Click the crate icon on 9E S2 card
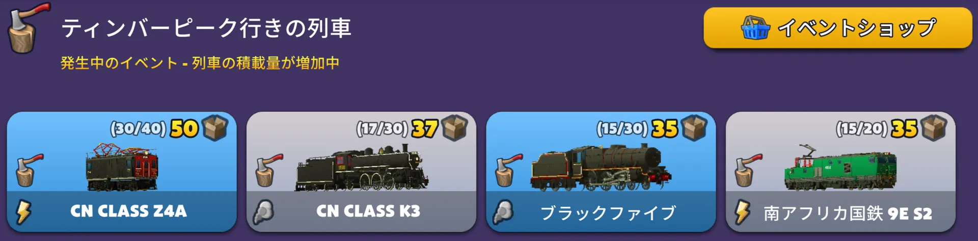 (x=934, y=127)
